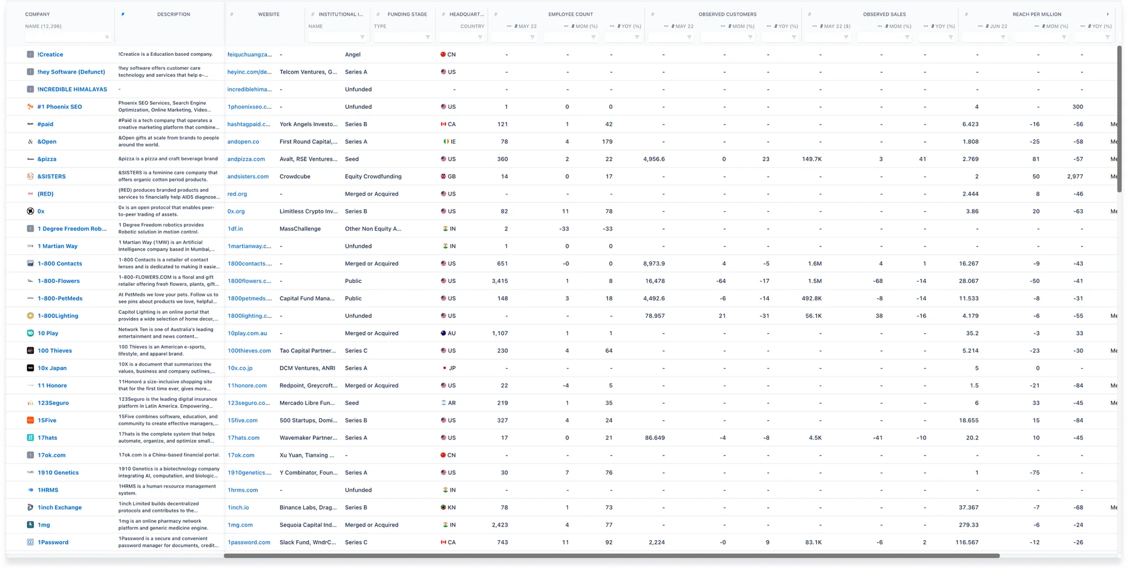Pin the Observed Sales column group
Viewport: 1128px width, 570px height.
809,14
